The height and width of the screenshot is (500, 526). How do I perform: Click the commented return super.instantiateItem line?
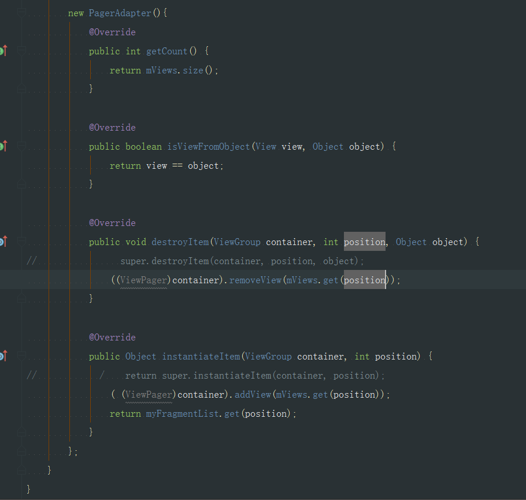tap(254, 375)
